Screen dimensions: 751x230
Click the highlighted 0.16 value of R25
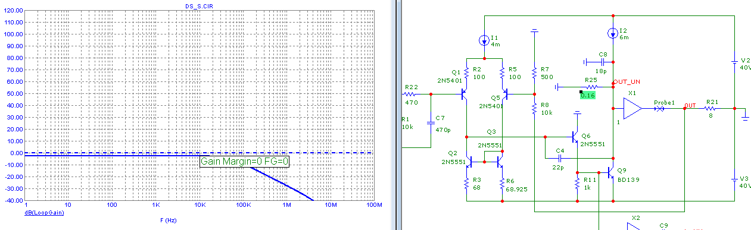coord(588,94)
